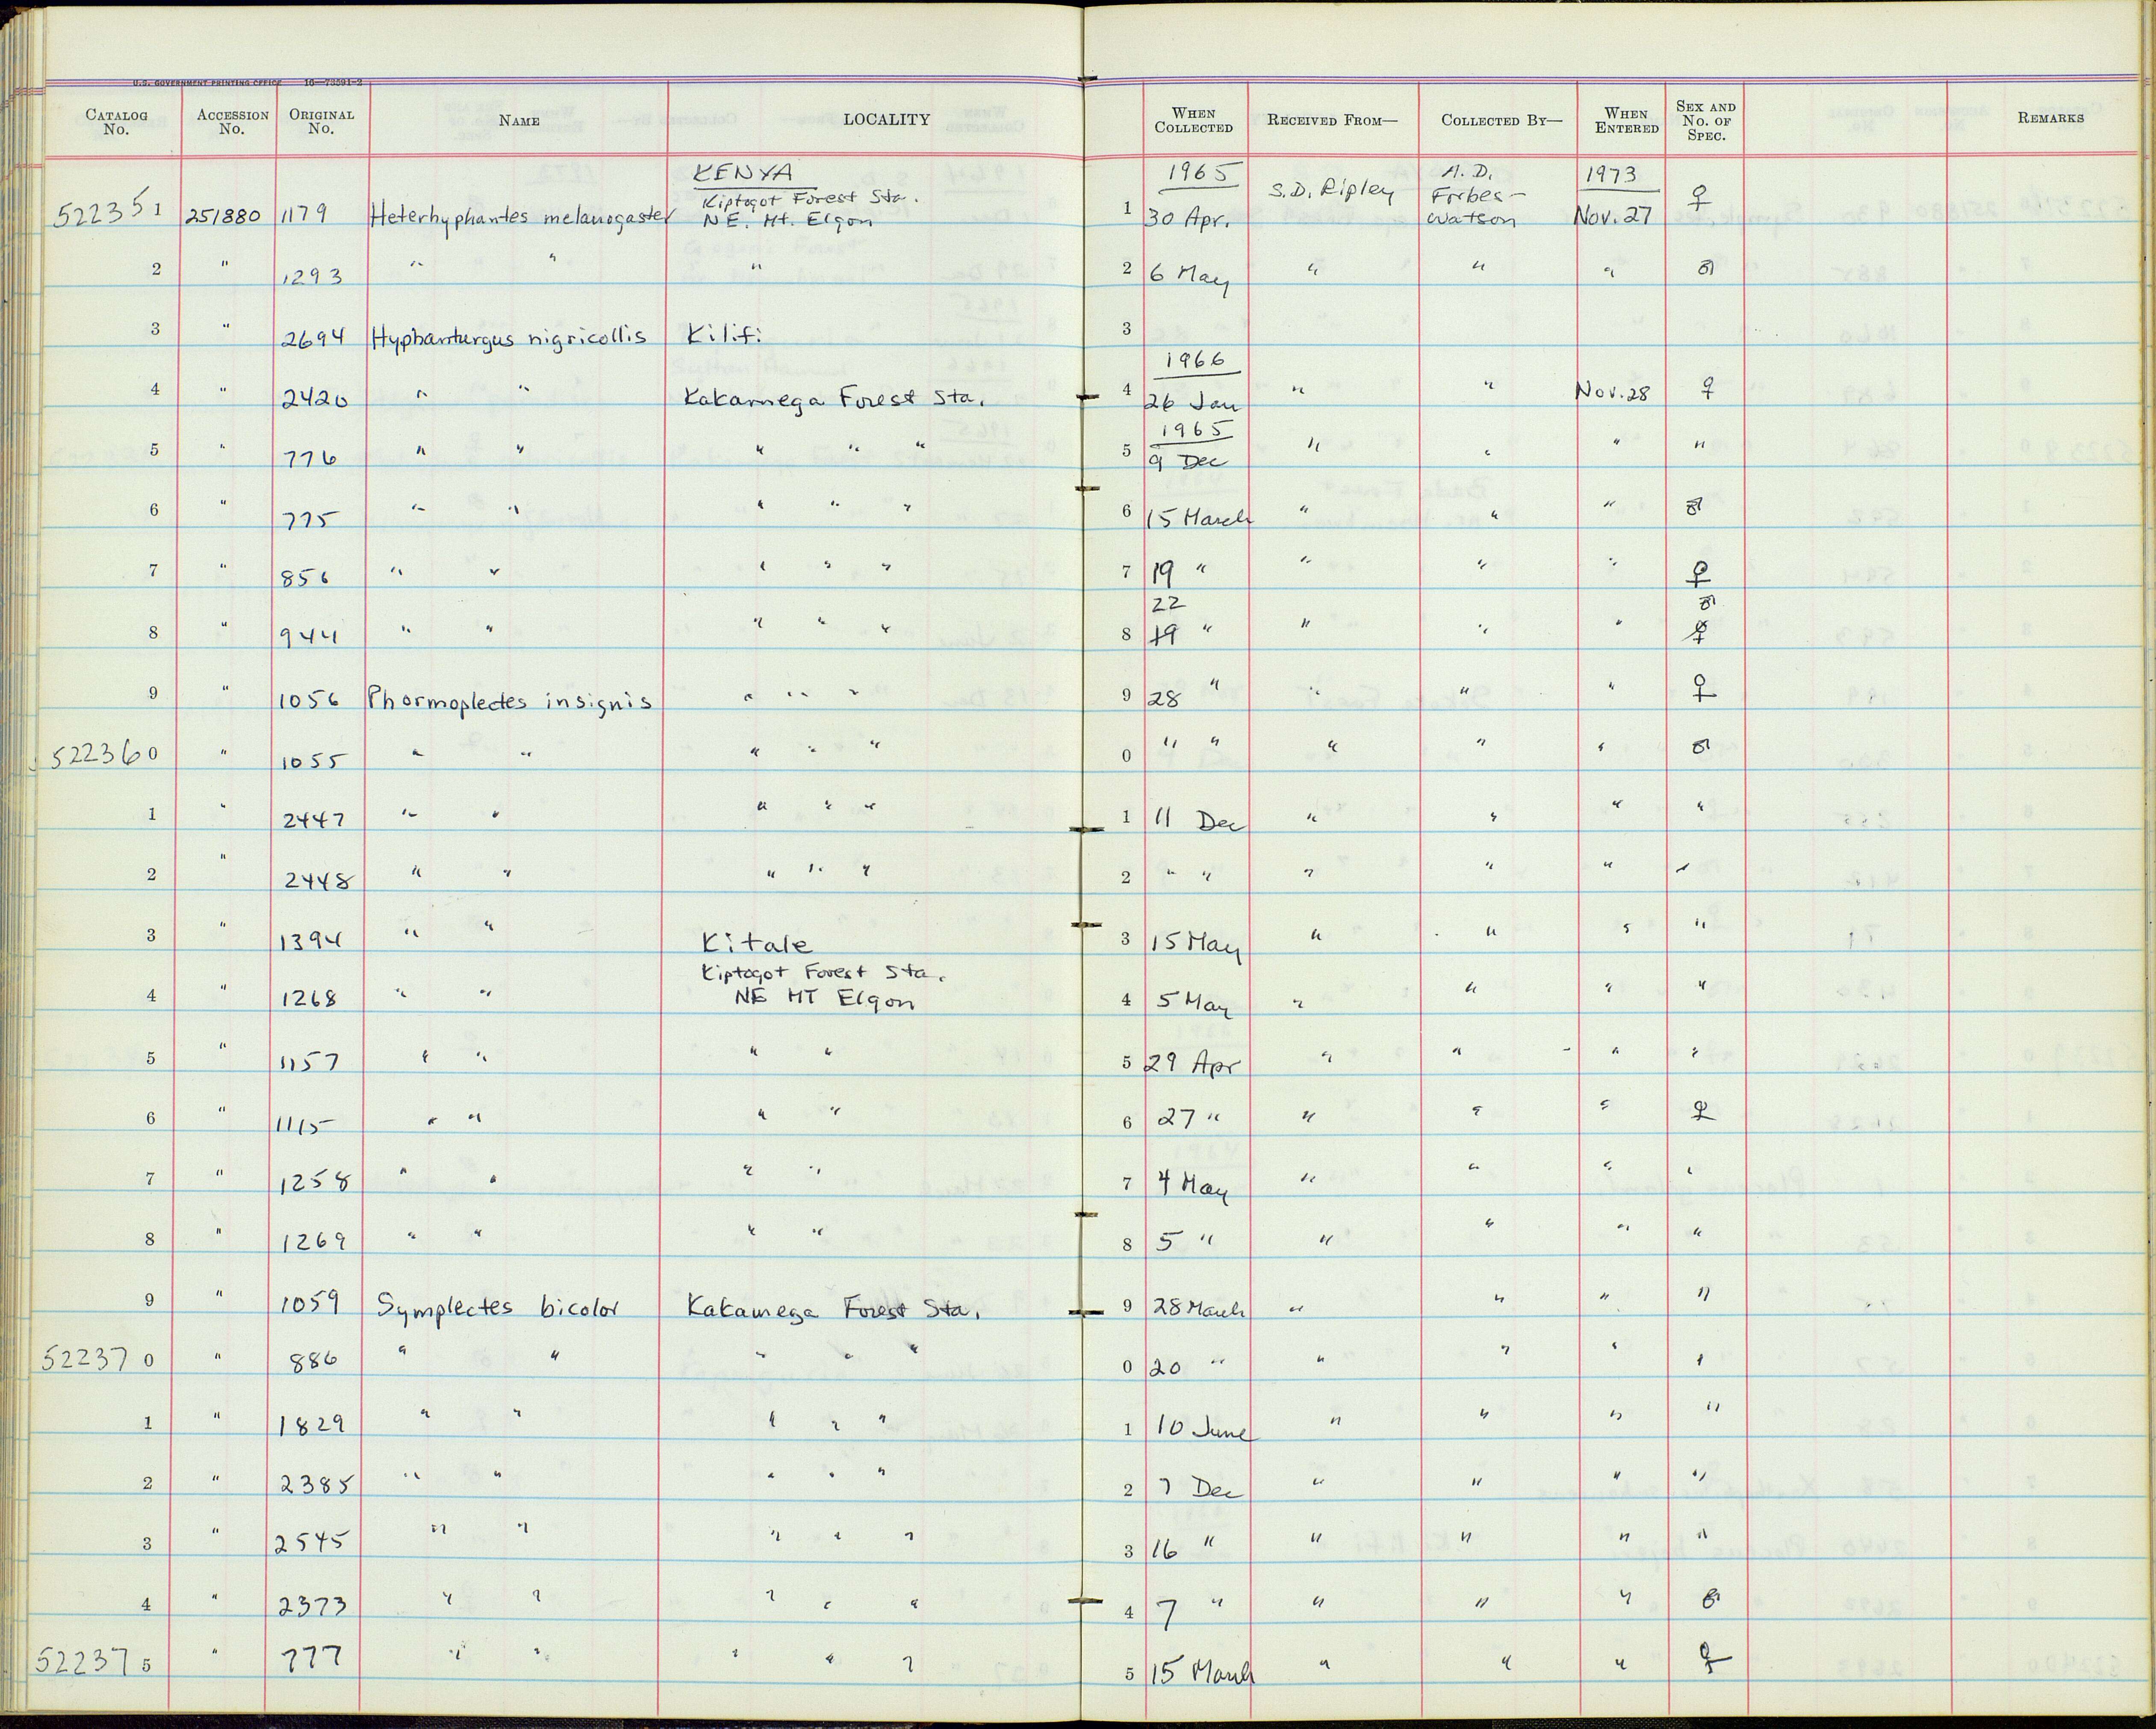
Task: Click the '29 Apr' collection date
Action: click(1191, 1064)
